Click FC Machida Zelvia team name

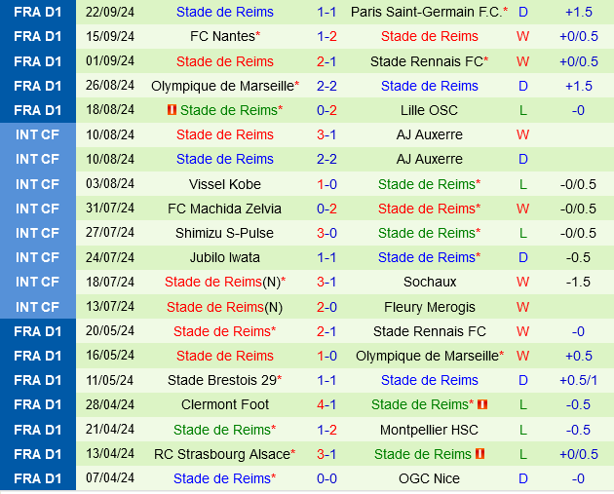point(224,209)
